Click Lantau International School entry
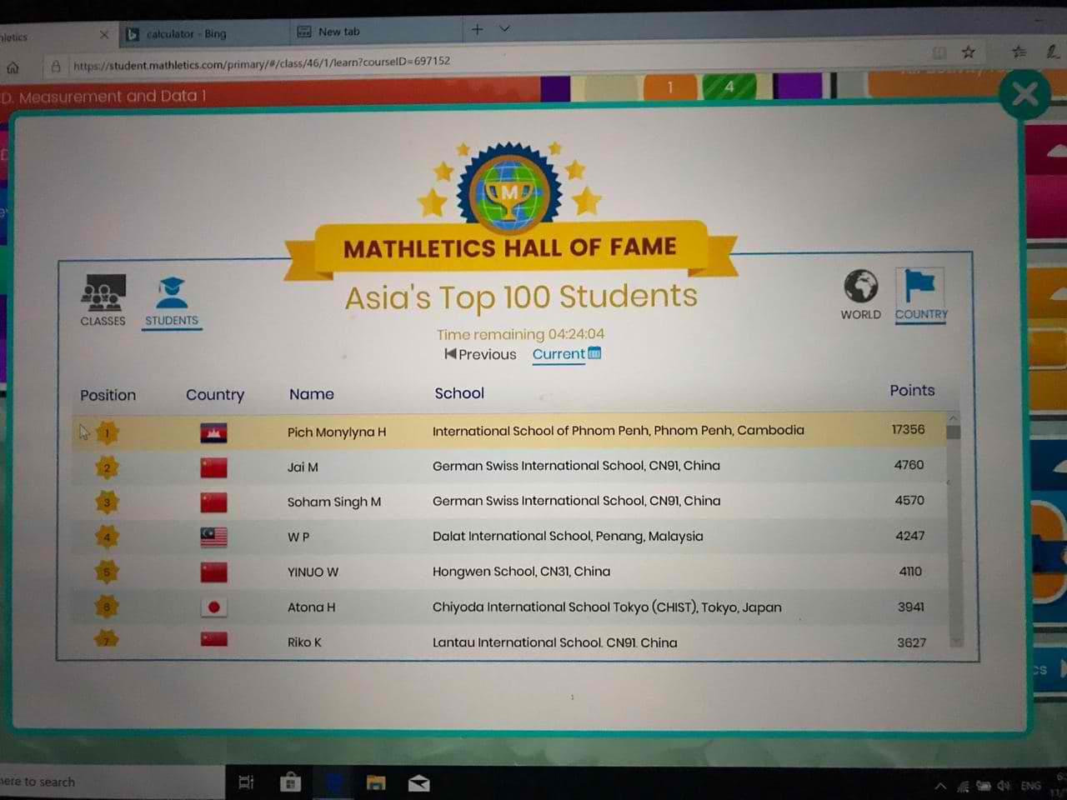The width and height of the screenshot is (1067, 800). 554,642
